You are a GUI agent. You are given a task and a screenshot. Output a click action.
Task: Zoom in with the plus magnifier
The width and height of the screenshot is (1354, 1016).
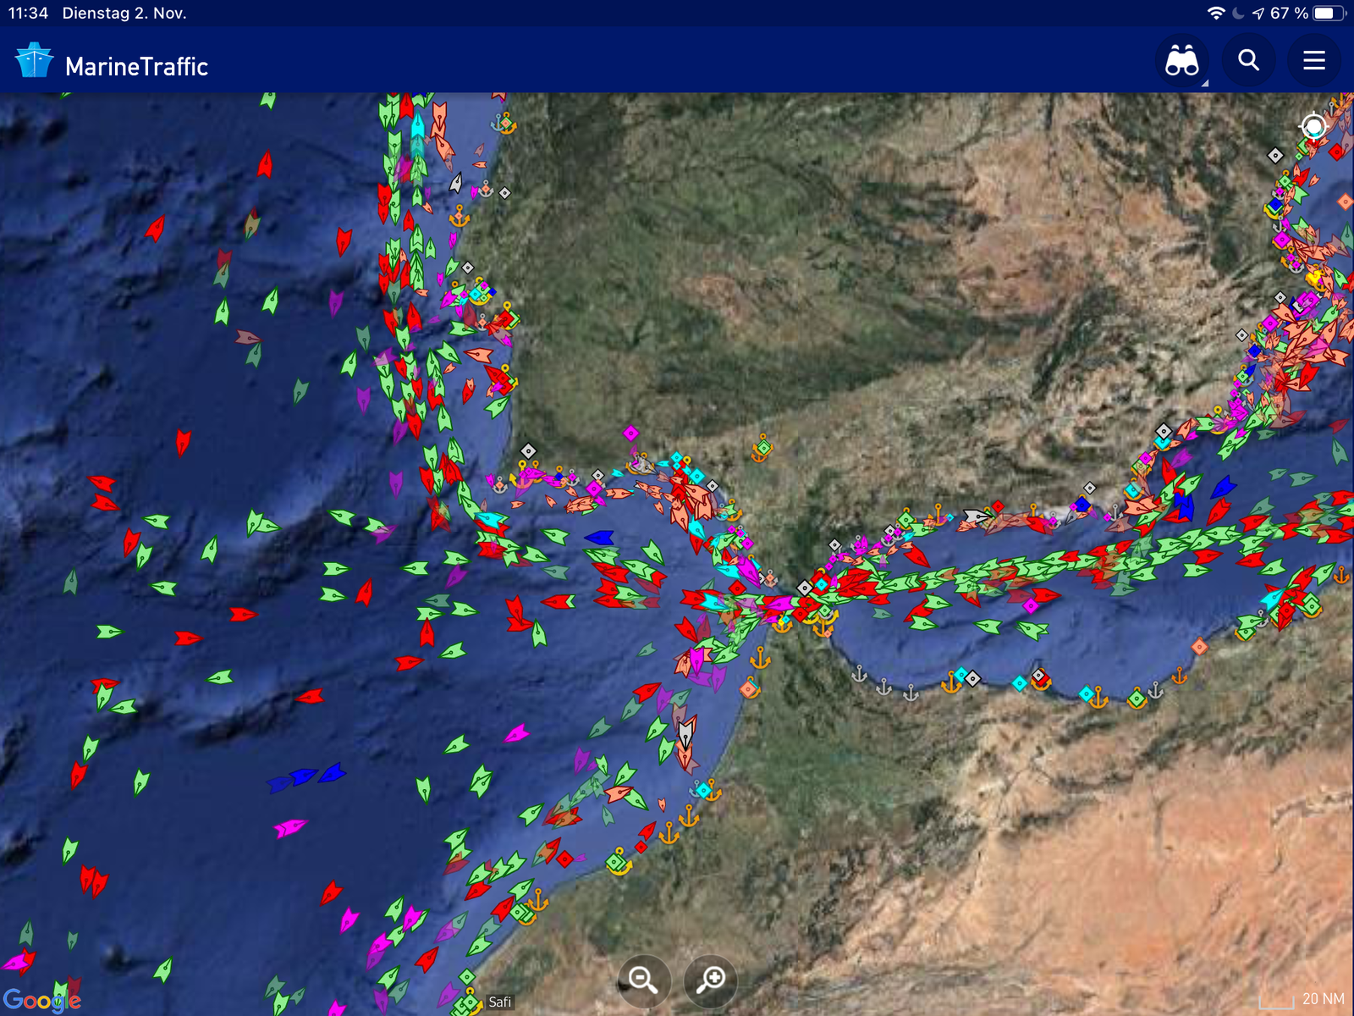tap(711, 980)
